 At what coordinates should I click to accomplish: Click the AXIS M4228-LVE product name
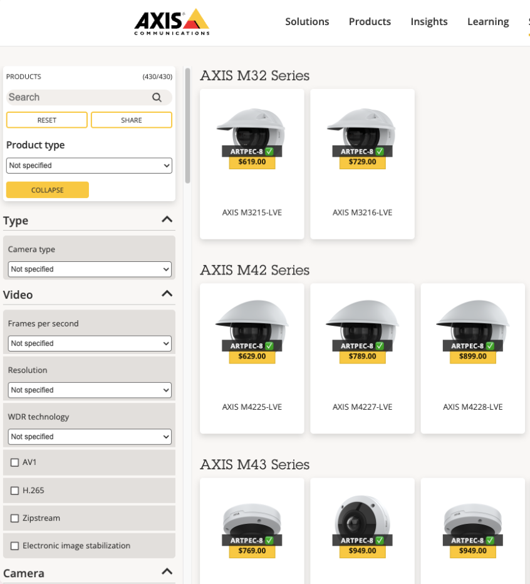472,407
